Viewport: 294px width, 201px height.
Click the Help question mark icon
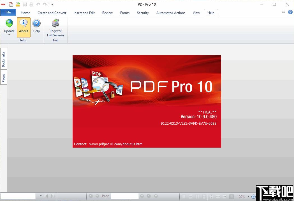(x=36, y=23)
